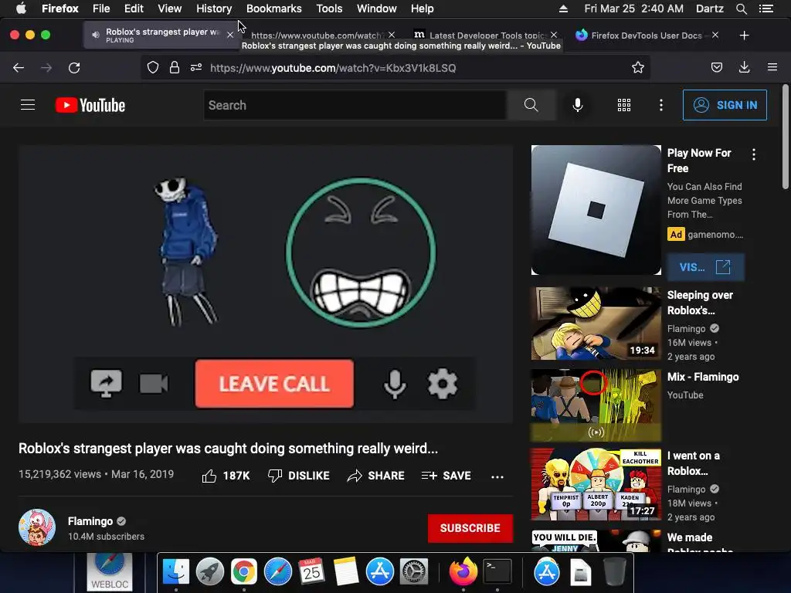Viewport: 791px width, 593px height.
Task: Open the Sleeping over Roblox's video thumbnail
Action: [596, 324]
